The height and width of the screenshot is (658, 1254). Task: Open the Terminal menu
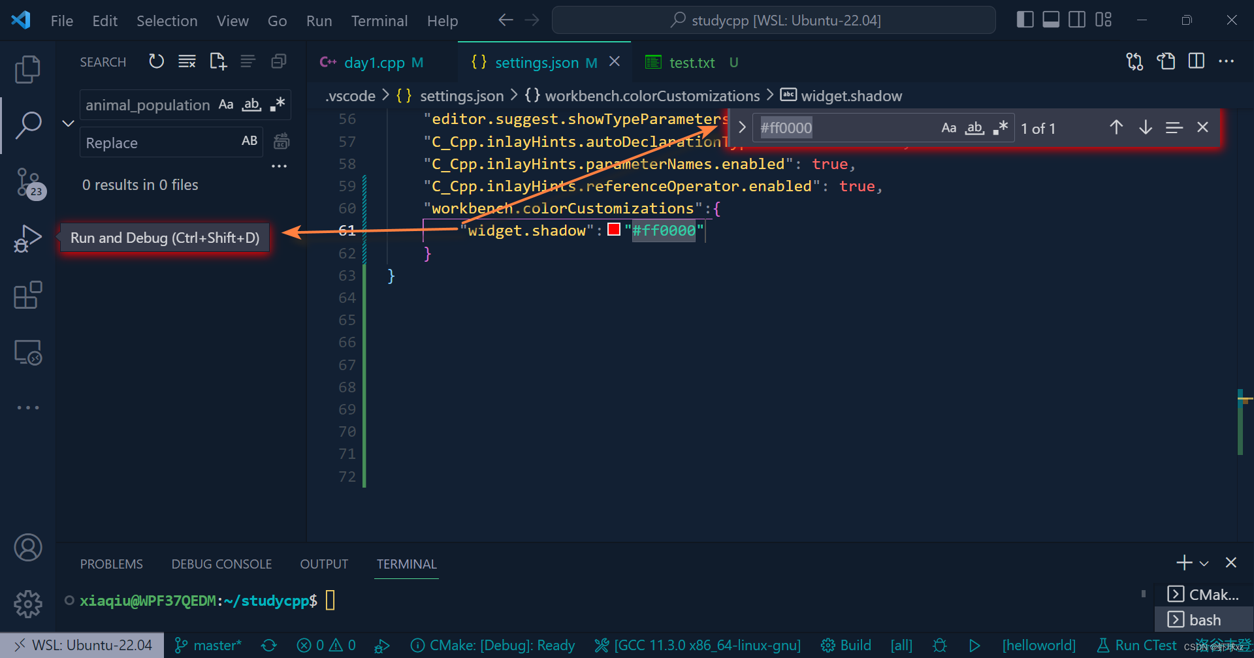[379, 21]
